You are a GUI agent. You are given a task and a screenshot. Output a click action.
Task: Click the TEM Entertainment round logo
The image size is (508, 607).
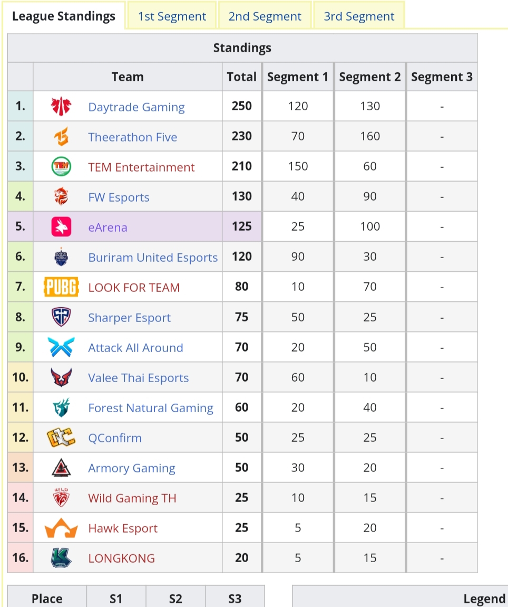(61, 166)
